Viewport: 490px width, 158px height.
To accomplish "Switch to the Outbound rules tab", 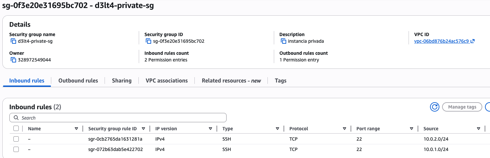I will click(x=78, y=81).
